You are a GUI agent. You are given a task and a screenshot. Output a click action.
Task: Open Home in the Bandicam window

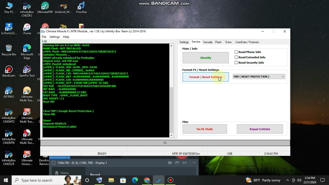[61, 173]
